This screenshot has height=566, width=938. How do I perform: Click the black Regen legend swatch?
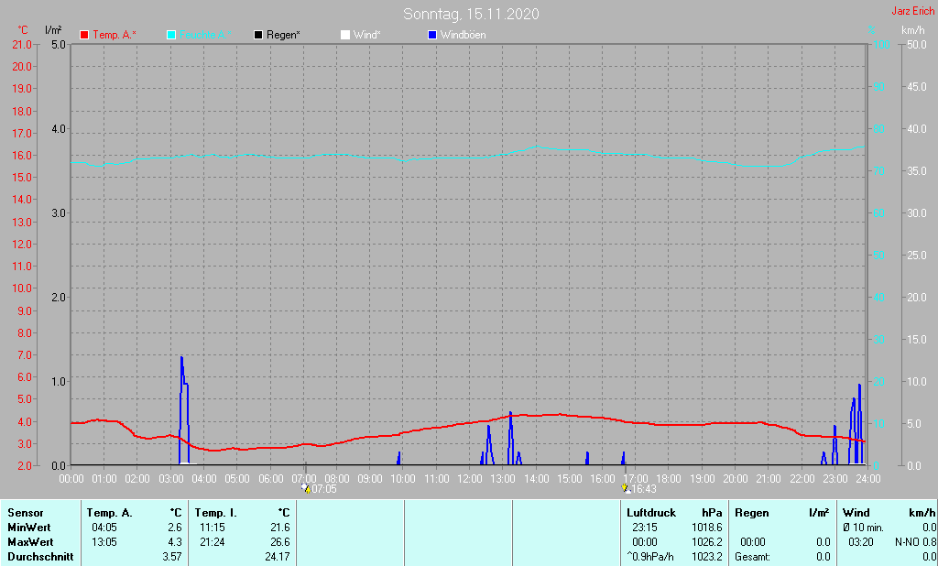pyautogui.click(x=258, y=36)
